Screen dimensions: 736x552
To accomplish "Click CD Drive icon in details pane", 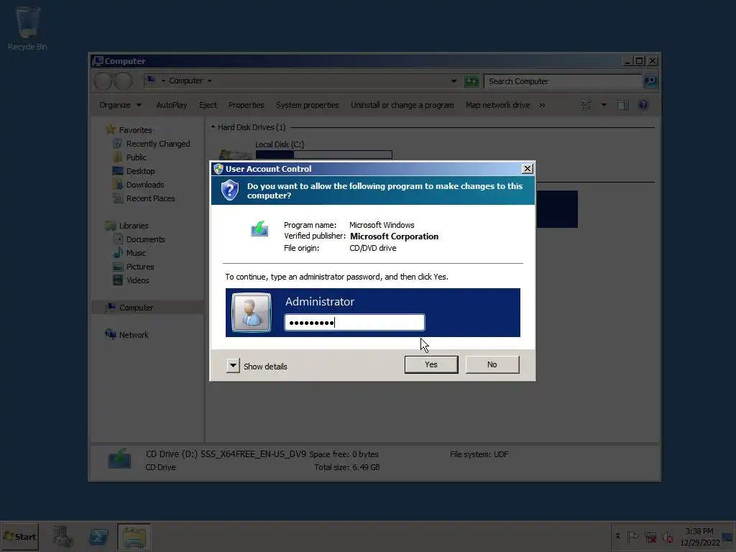I will coord(120,460).
